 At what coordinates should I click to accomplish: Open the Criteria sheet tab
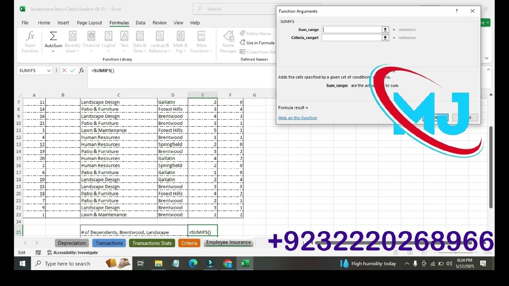click(189, 243)
